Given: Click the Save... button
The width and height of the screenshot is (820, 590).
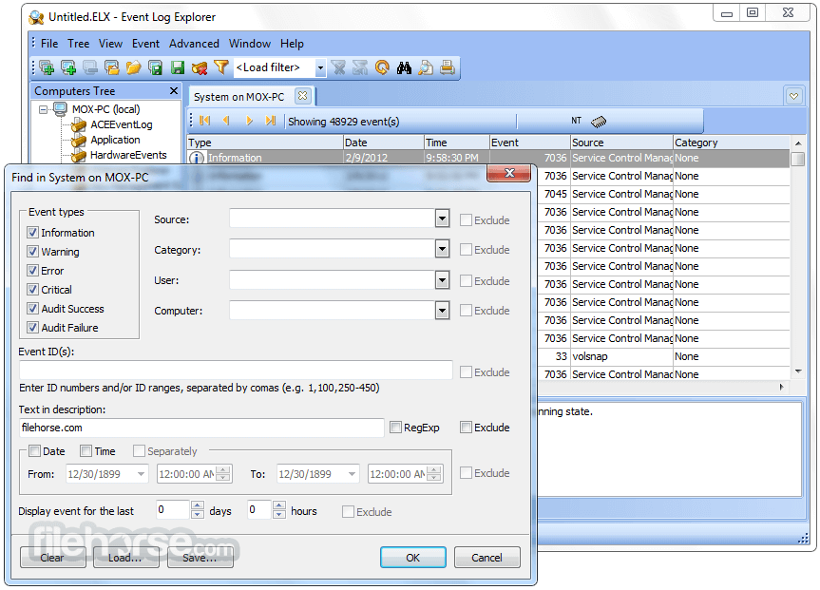Looking at the screenshot, I should tap(200, 558).
